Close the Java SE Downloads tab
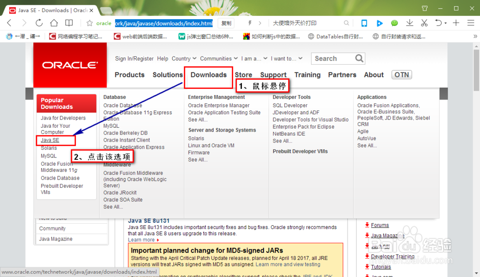 coord(91,11)
